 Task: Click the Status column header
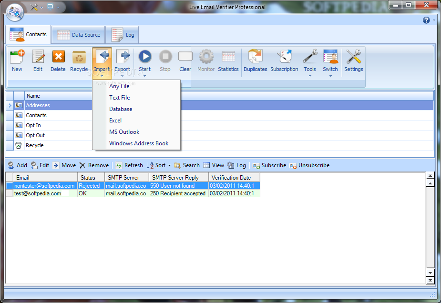[x=91, y=178]
